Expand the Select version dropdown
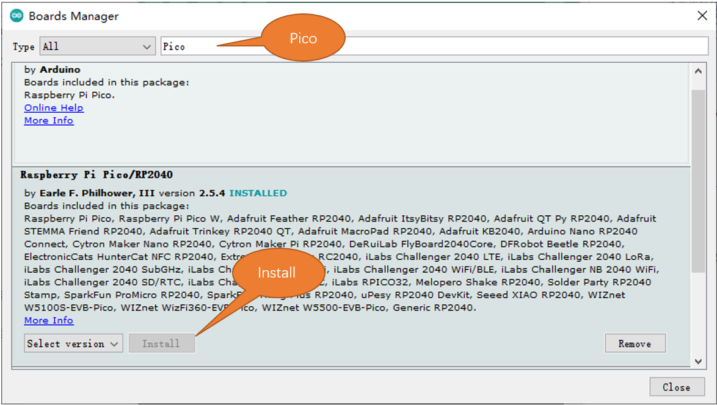 coord(74,343)
